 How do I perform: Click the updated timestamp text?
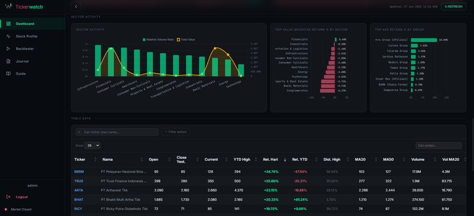(414, 7)
